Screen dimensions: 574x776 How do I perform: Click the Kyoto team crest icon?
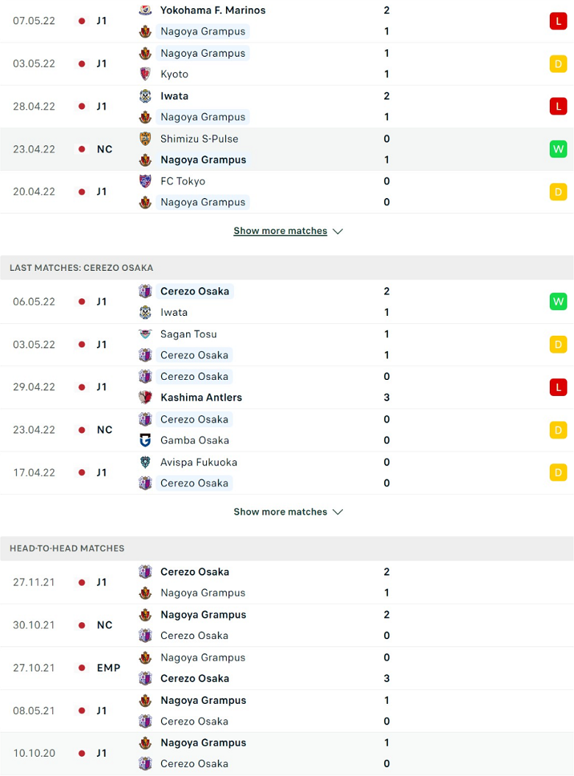(x=145, y=74)
